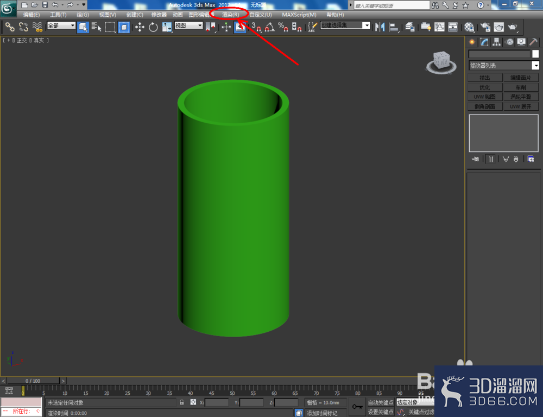Open the Select by Name list icon
The width and height of the screenshot is (543, 417).
[96, 27]
